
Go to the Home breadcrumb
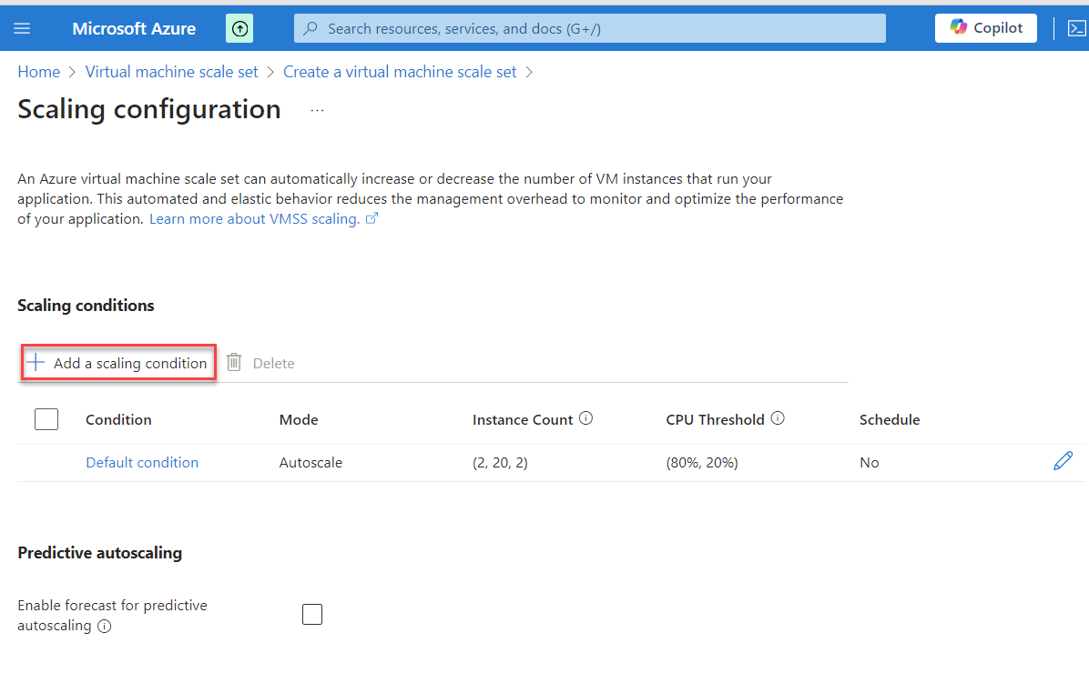38,72
